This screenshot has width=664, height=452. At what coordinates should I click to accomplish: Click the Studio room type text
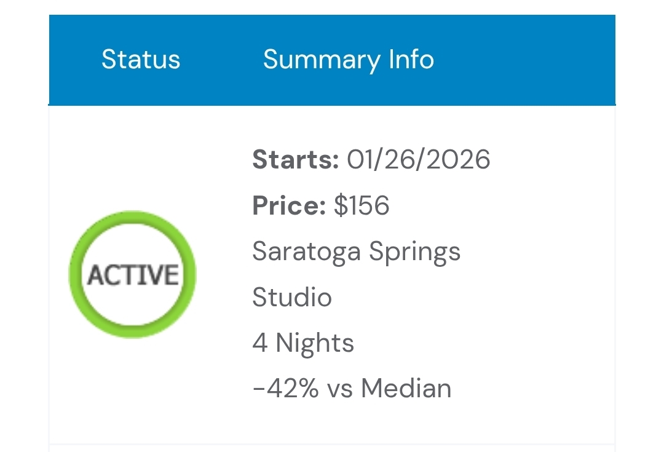click(292, 298)
